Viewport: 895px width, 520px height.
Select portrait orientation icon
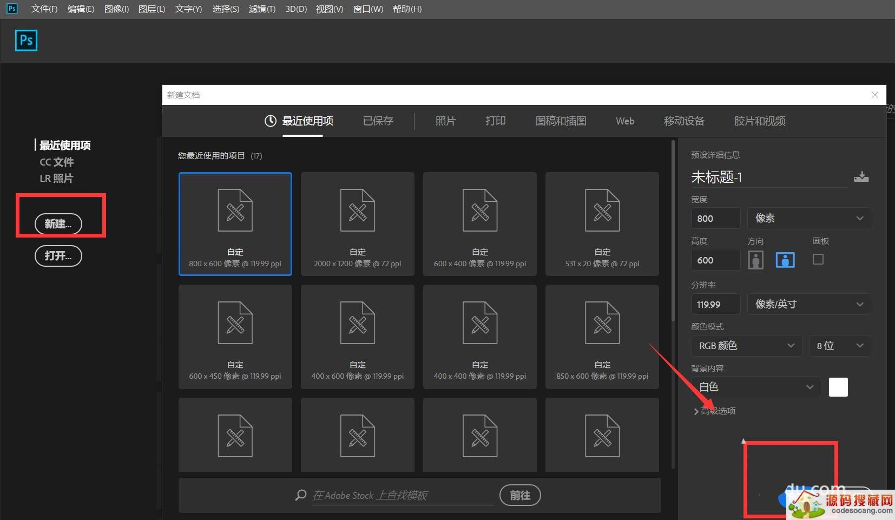pyautogui.click(x=756, y=260)
